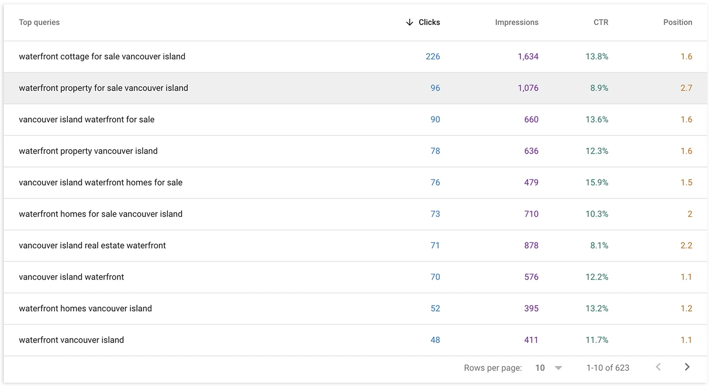The image size is (711, 387).
Task: Sort table by Position column
Action: coord(678,22)
